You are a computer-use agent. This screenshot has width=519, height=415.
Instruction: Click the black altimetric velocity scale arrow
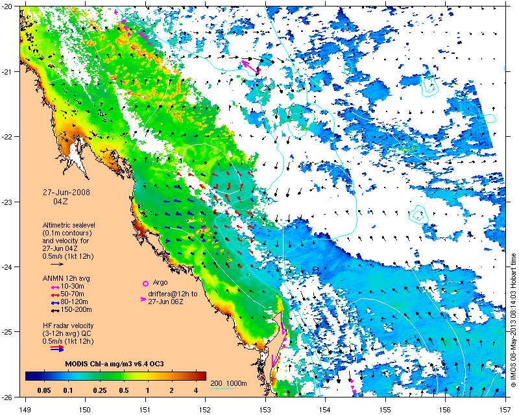pos(57,264)
